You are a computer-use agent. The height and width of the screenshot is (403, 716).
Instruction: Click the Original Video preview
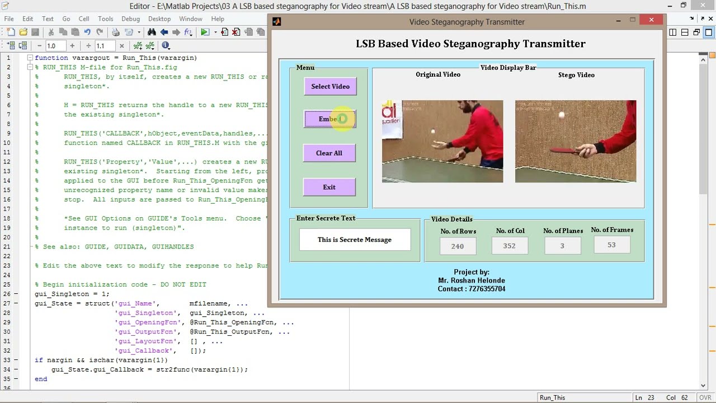[x=442, y=141]
